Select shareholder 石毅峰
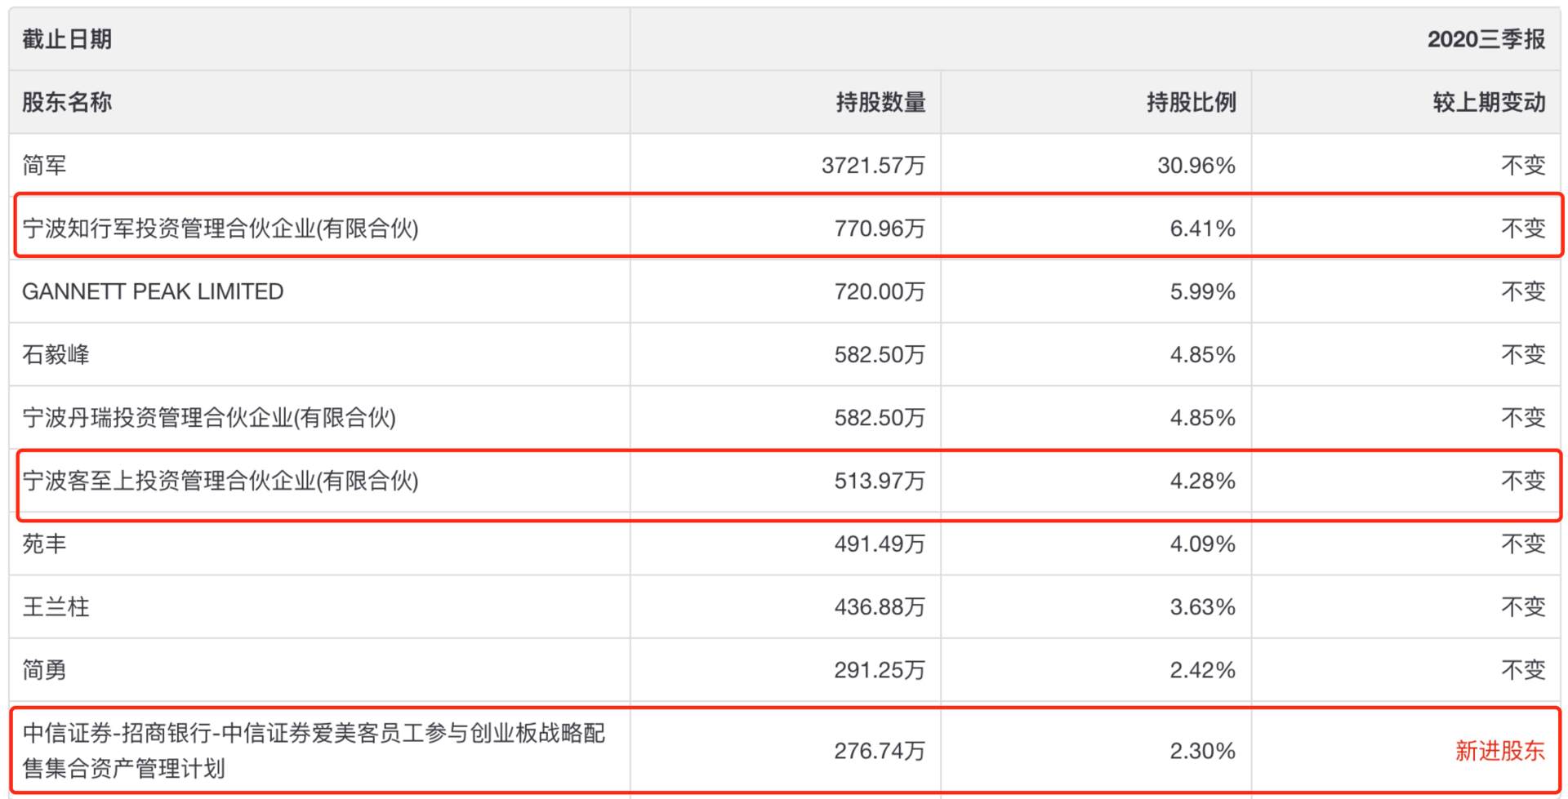 tap(56, 354)
